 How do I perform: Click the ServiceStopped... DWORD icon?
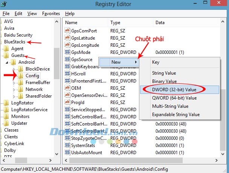(x=67, y=109)
